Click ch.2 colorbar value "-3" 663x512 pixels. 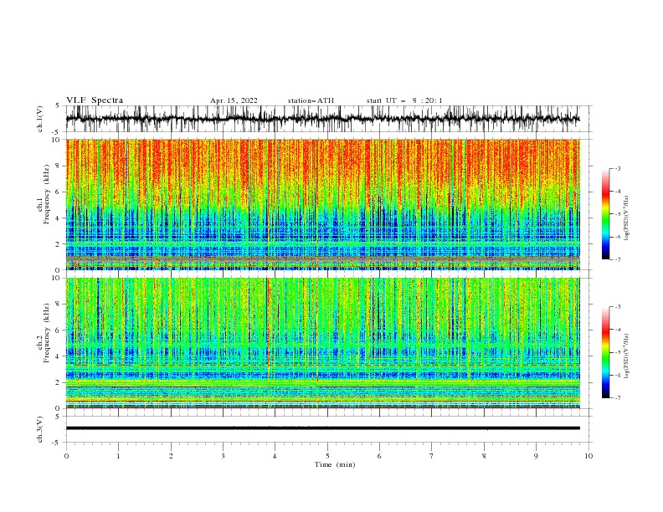618,307
